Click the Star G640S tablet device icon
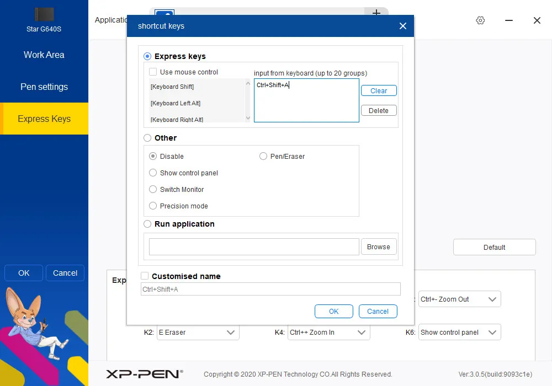The height and width of the screenshot is (386, 552). point(44,15)
